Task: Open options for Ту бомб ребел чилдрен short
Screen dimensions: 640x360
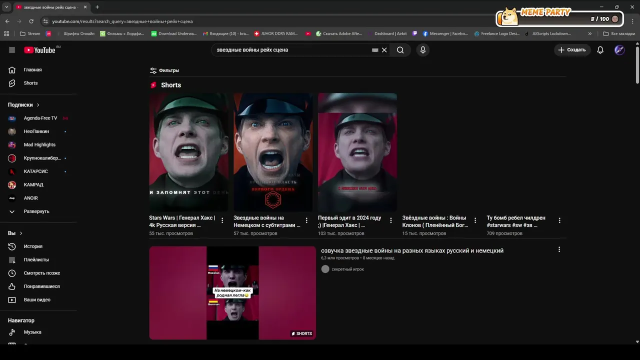Action: coord(559,220)
